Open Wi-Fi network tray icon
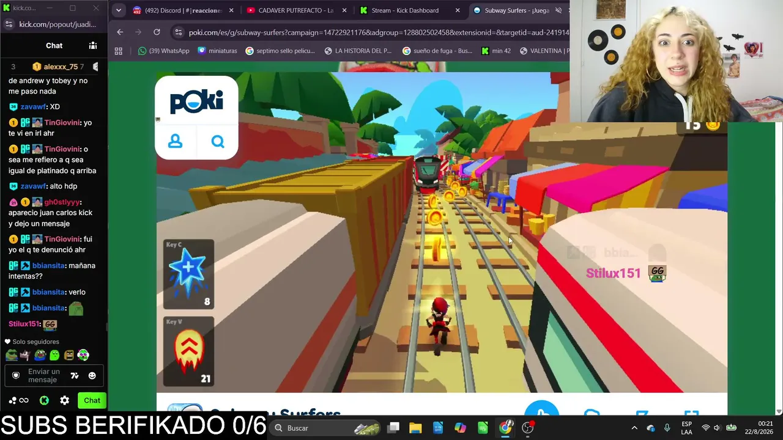783x440 pixels. pyautogui.click(x=705, y=428)
